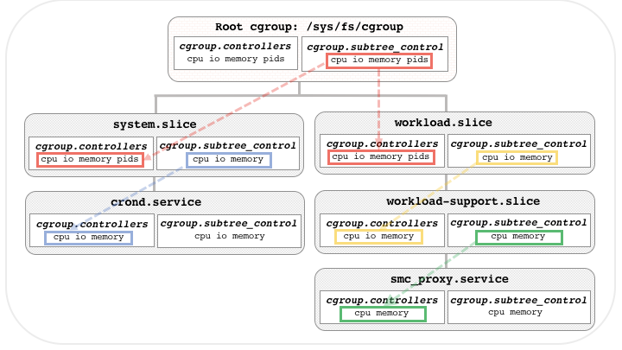Click the smc_proxy.service node title
This screenshot has width=622, height=350.
tap(454, 279)
